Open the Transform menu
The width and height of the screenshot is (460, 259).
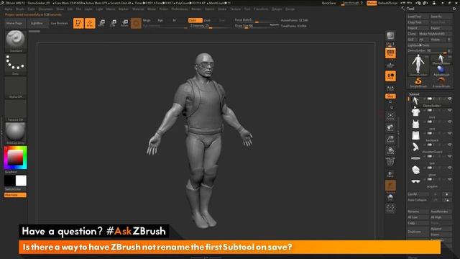tap(261, 9)
